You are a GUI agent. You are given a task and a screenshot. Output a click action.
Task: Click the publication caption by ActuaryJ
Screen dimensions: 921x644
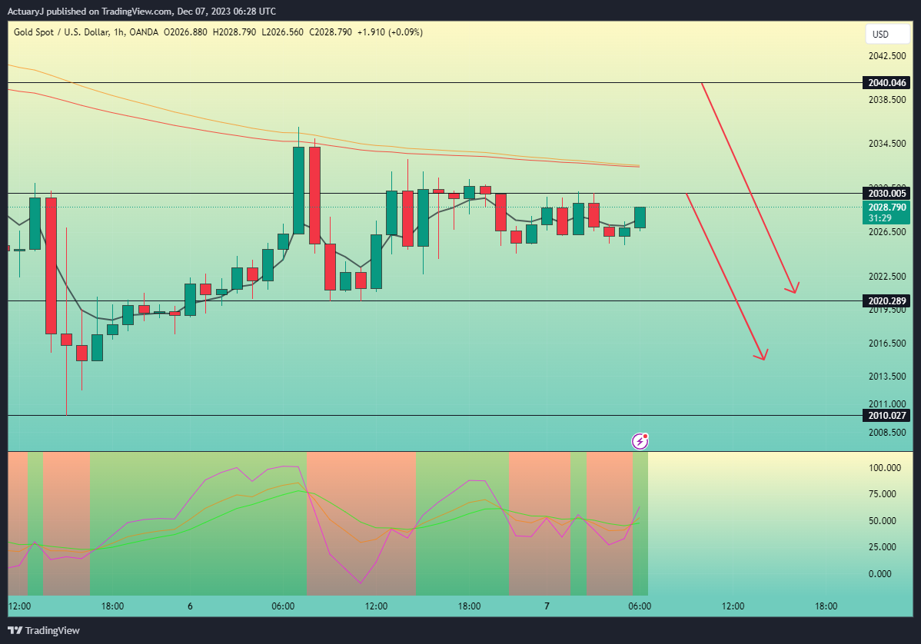coord(141,12)
